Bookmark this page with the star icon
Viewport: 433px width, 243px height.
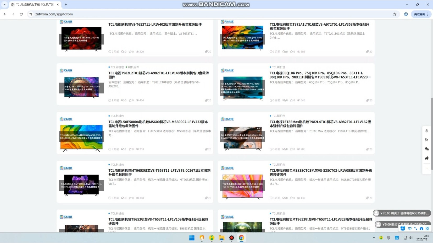pyautogui.click(x=395, y=14)
